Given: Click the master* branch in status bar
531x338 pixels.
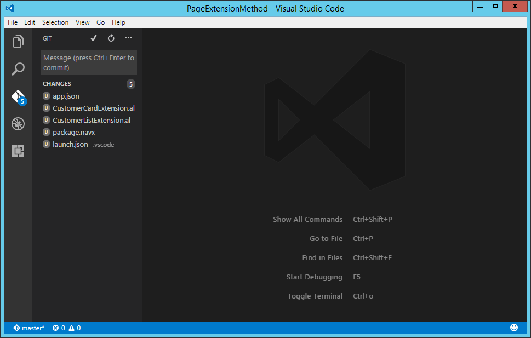Looking at the screenshot, I should click(x=29, y=328).
